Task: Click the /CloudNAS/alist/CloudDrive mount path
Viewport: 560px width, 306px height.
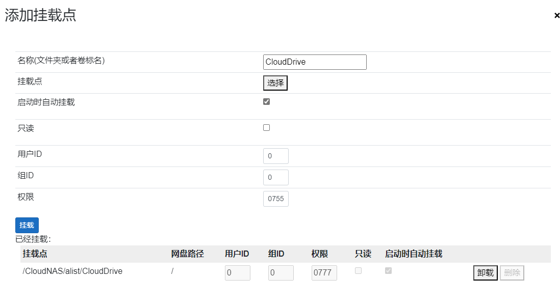Action: [72, 271]
